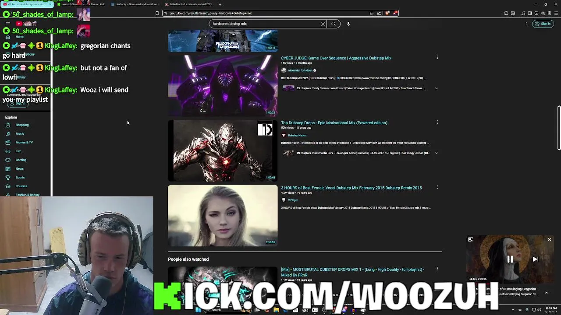
Task: Bookmark this page in the address bar
Action: [x=157, y=13]
